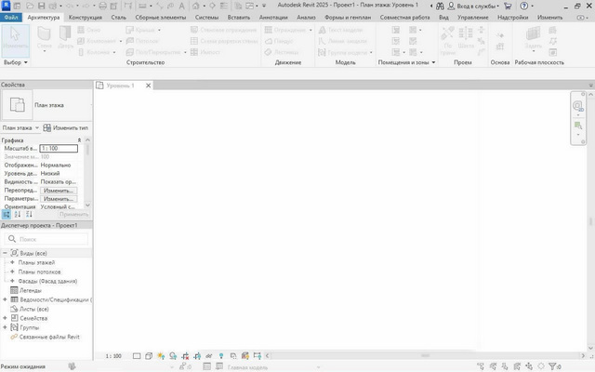The height and width of the screenshot is (372, 595).
Task: Click the detail level icon beside scale 1:100
Action: pyautogui.click(x=137, y=355)
